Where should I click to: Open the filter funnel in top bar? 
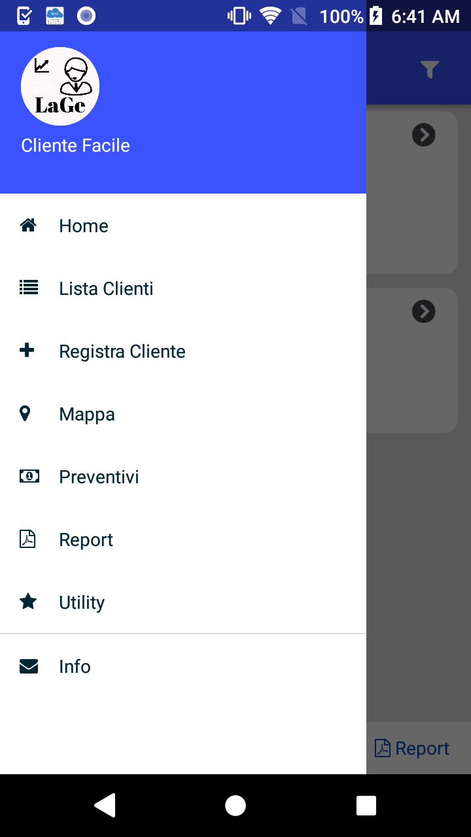point(430,69)
